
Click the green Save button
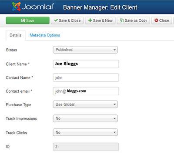[x=27, y=20]
